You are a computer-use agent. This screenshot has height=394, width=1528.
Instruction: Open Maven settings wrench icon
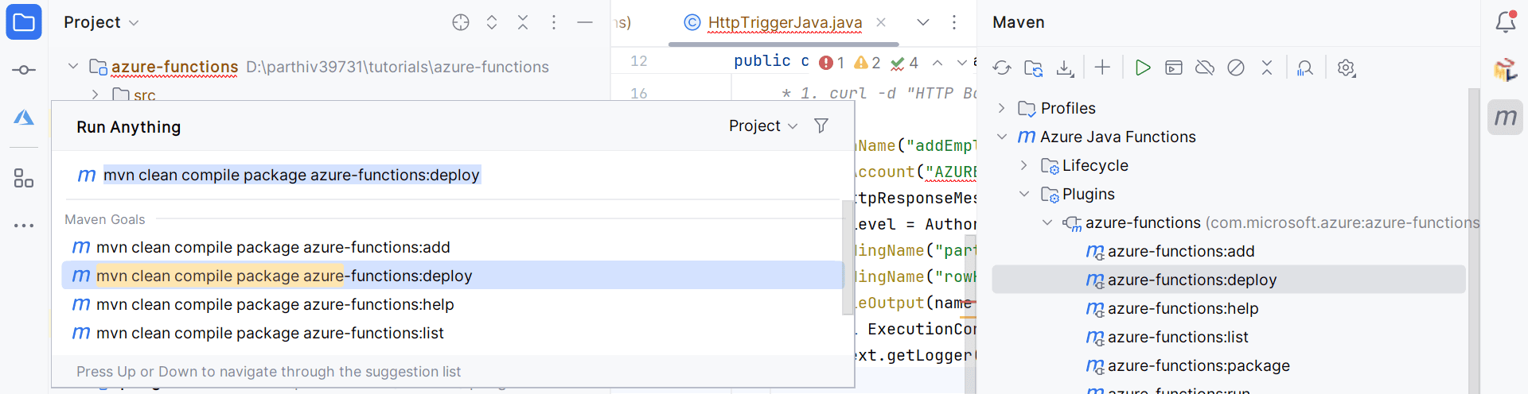[x=1346, y=68]
